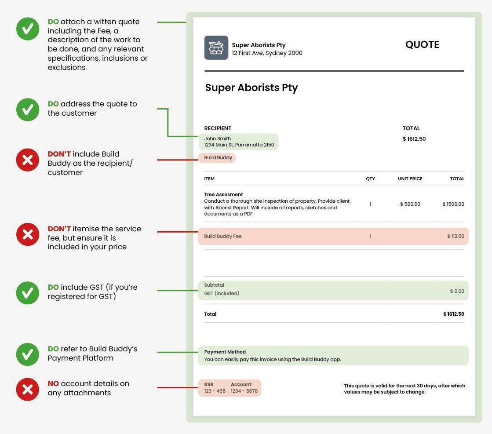Click the QUOTE heading at top right

pyautogui.click(x=422, y=44)
